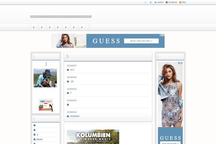Close the KOLUMBIEN advertisement
216x144 pixels.
click(x=118, y=131)
